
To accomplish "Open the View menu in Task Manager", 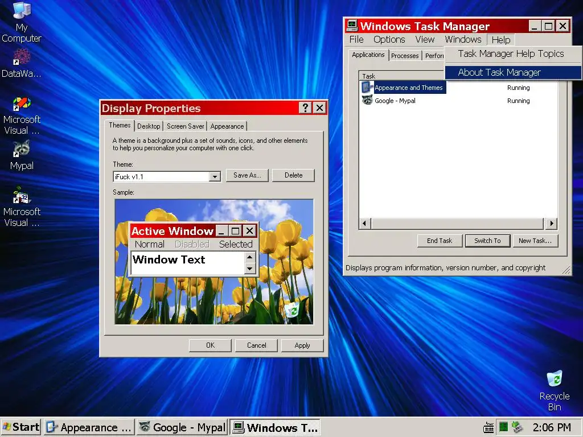I will click(x=425, y=39).
